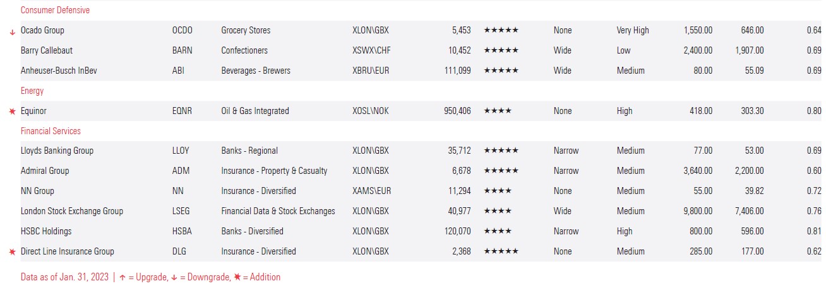Viewport: 826px width, 286px height.
Task: Click NN Group's star rating
Action: tap(498, 191)
